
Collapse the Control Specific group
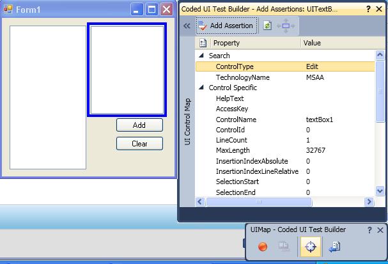201,88
